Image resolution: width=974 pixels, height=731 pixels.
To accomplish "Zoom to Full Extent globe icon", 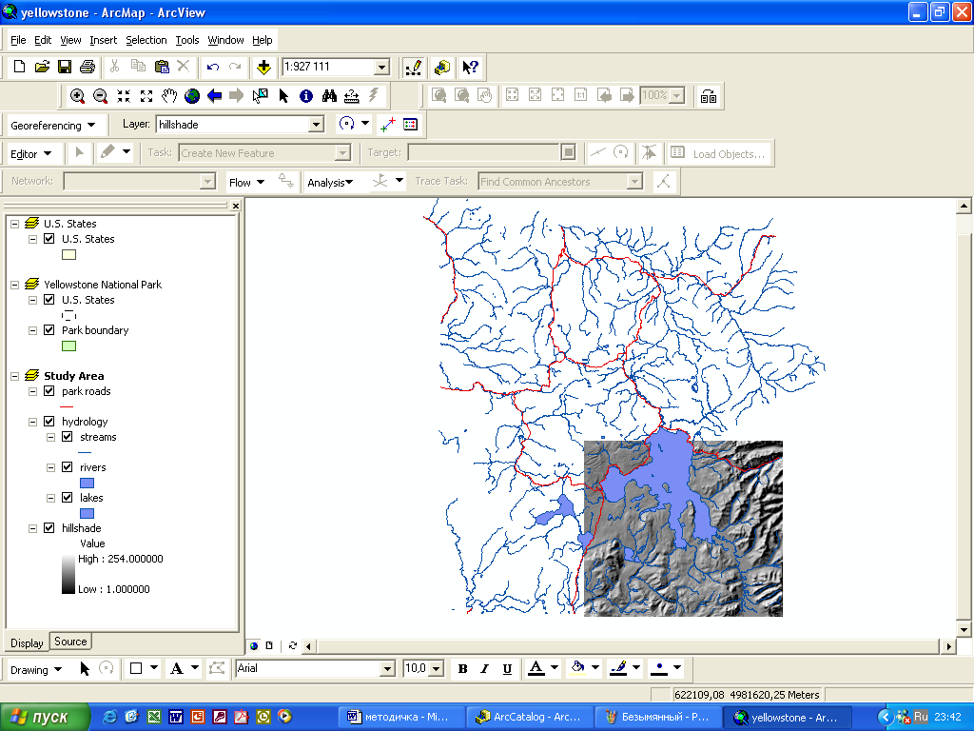I will click(192, 96).
